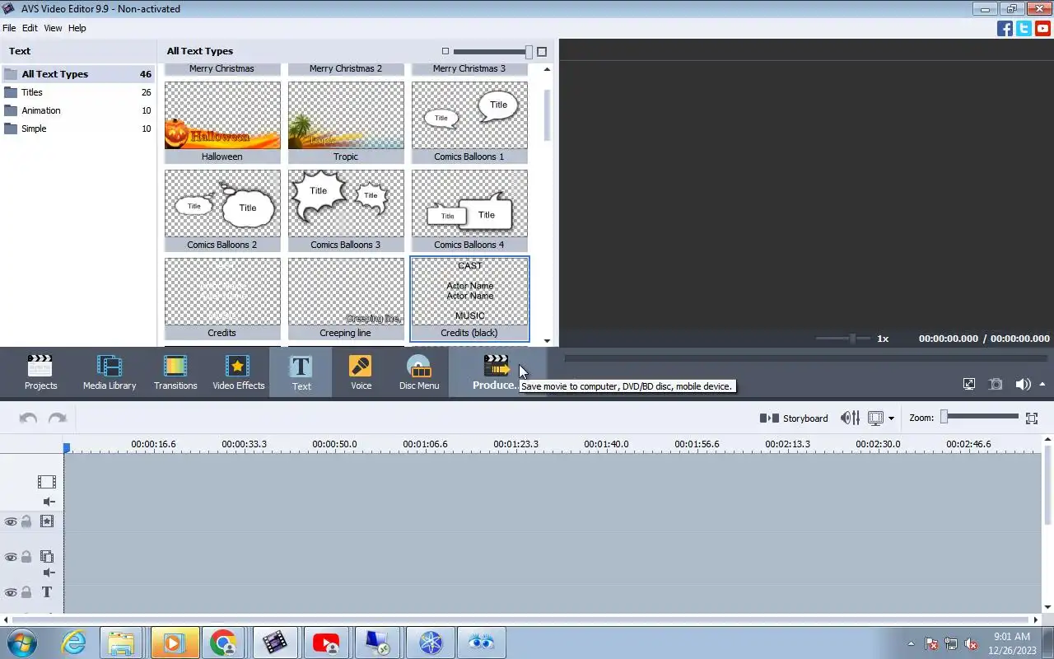
Task: Open the Voice recording section
Action: coord(361,372)
